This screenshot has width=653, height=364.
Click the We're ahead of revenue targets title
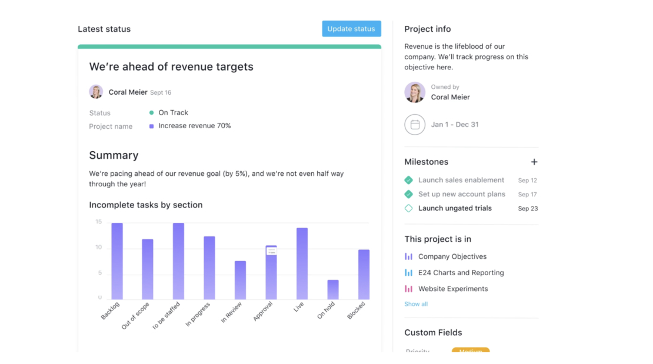pos(171,66)
